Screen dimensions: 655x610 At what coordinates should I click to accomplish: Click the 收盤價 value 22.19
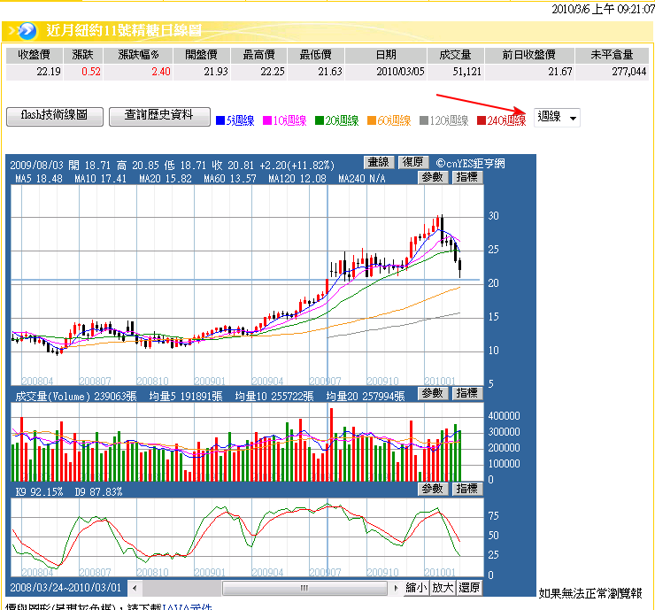click(x=49, y=72)
